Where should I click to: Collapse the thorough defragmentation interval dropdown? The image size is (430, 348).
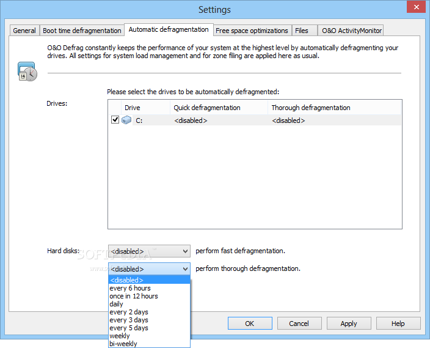(149, 268)
